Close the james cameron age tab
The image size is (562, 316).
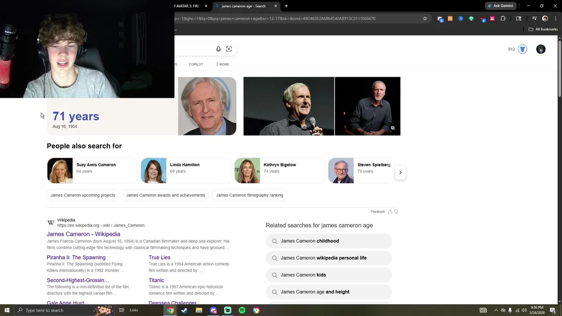(276, 6)
